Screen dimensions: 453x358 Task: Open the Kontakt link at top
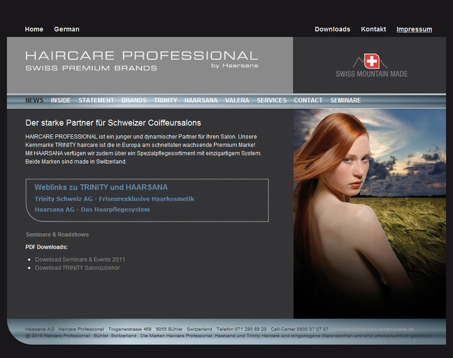373,29
